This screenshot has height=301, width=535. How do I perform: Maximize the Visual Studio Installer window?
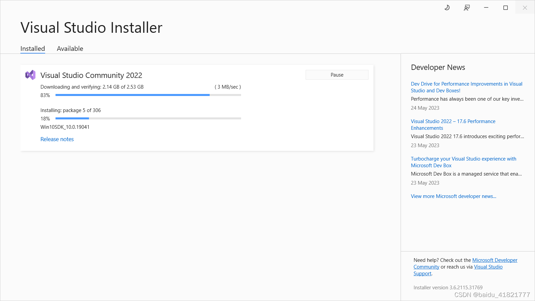click(505, 7)
